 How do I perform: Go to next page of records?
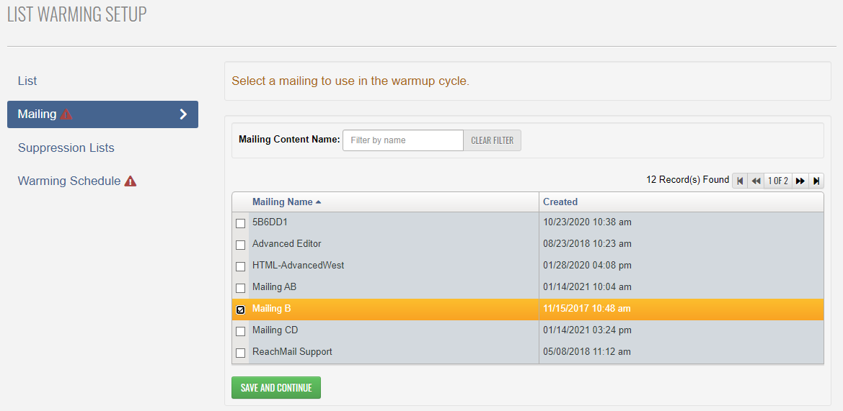800,181
